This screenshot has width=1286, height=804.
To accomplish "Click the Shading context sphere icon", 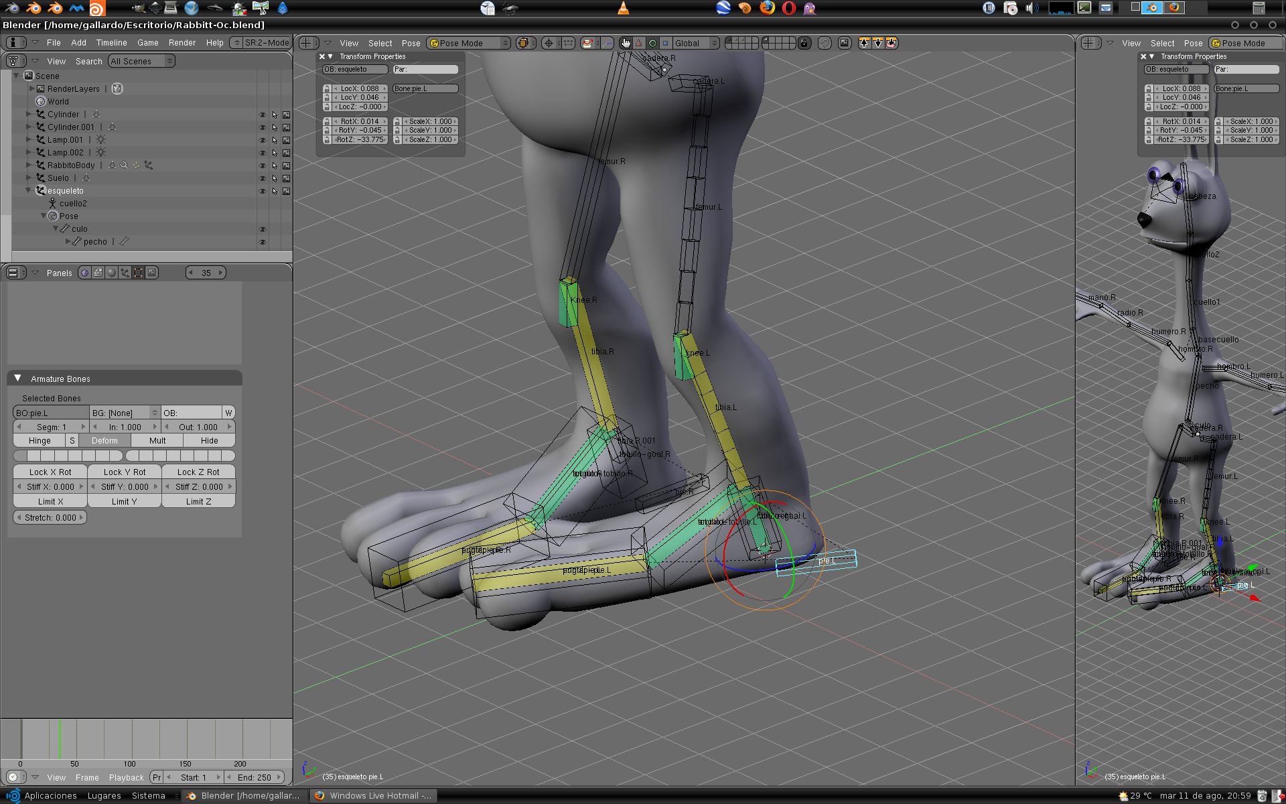I will (x=112, y=273).
